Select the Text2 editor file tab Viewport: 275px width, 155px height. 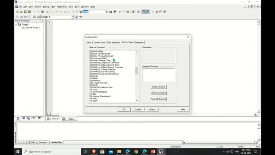[69, 119]
